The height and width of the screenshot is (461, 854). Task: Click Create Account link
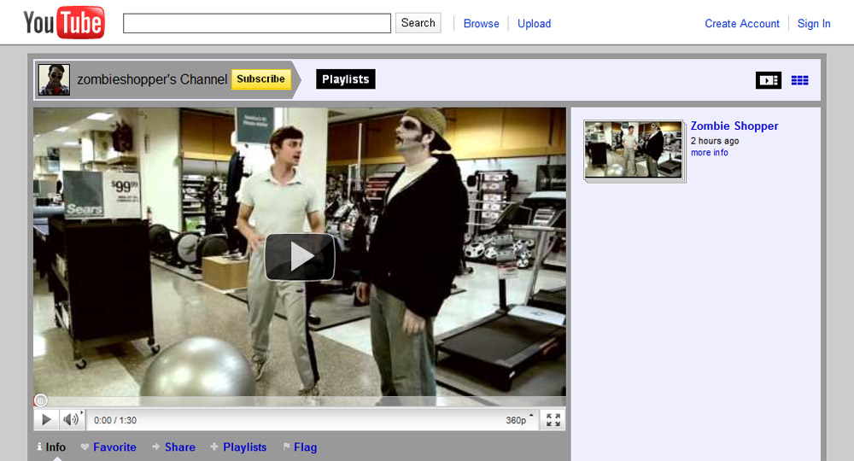click(742, 23)
